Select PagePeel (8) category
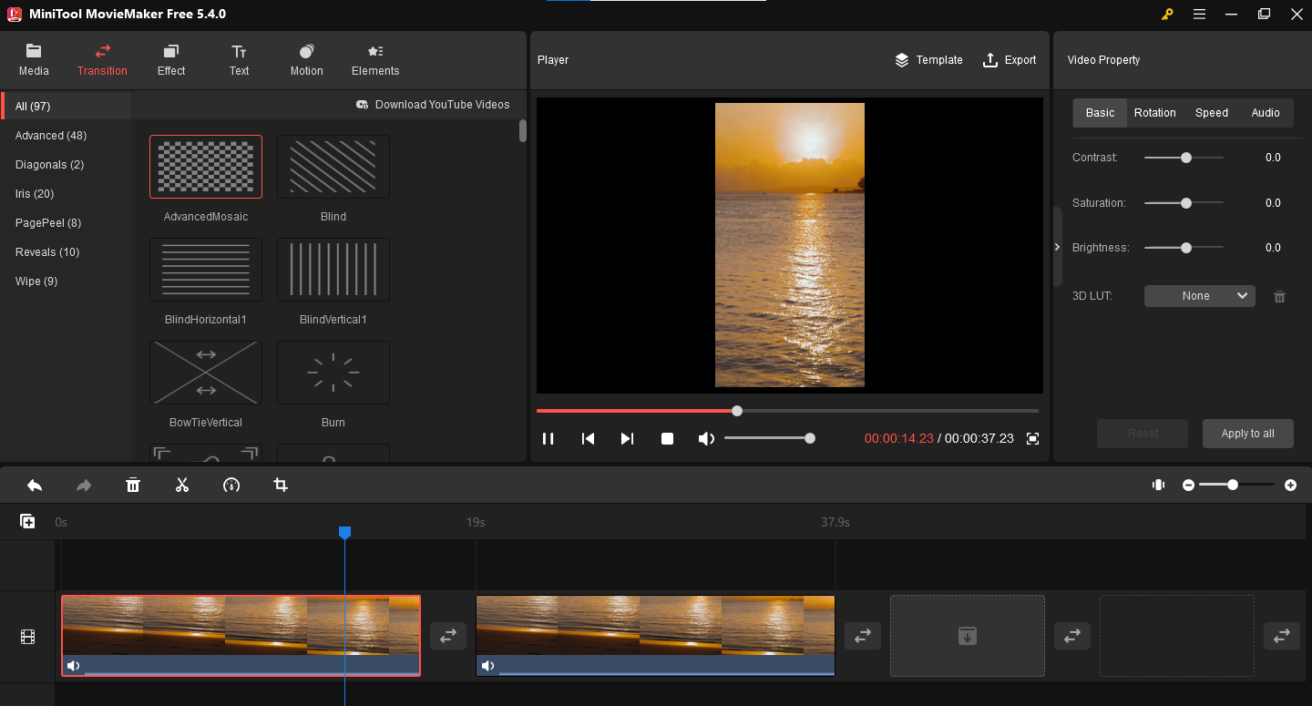The height and width of the screenshot is (706, 1312). tap(67, 223)
